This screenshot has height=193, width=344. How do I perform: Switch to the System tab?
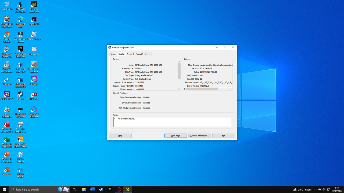113,54
